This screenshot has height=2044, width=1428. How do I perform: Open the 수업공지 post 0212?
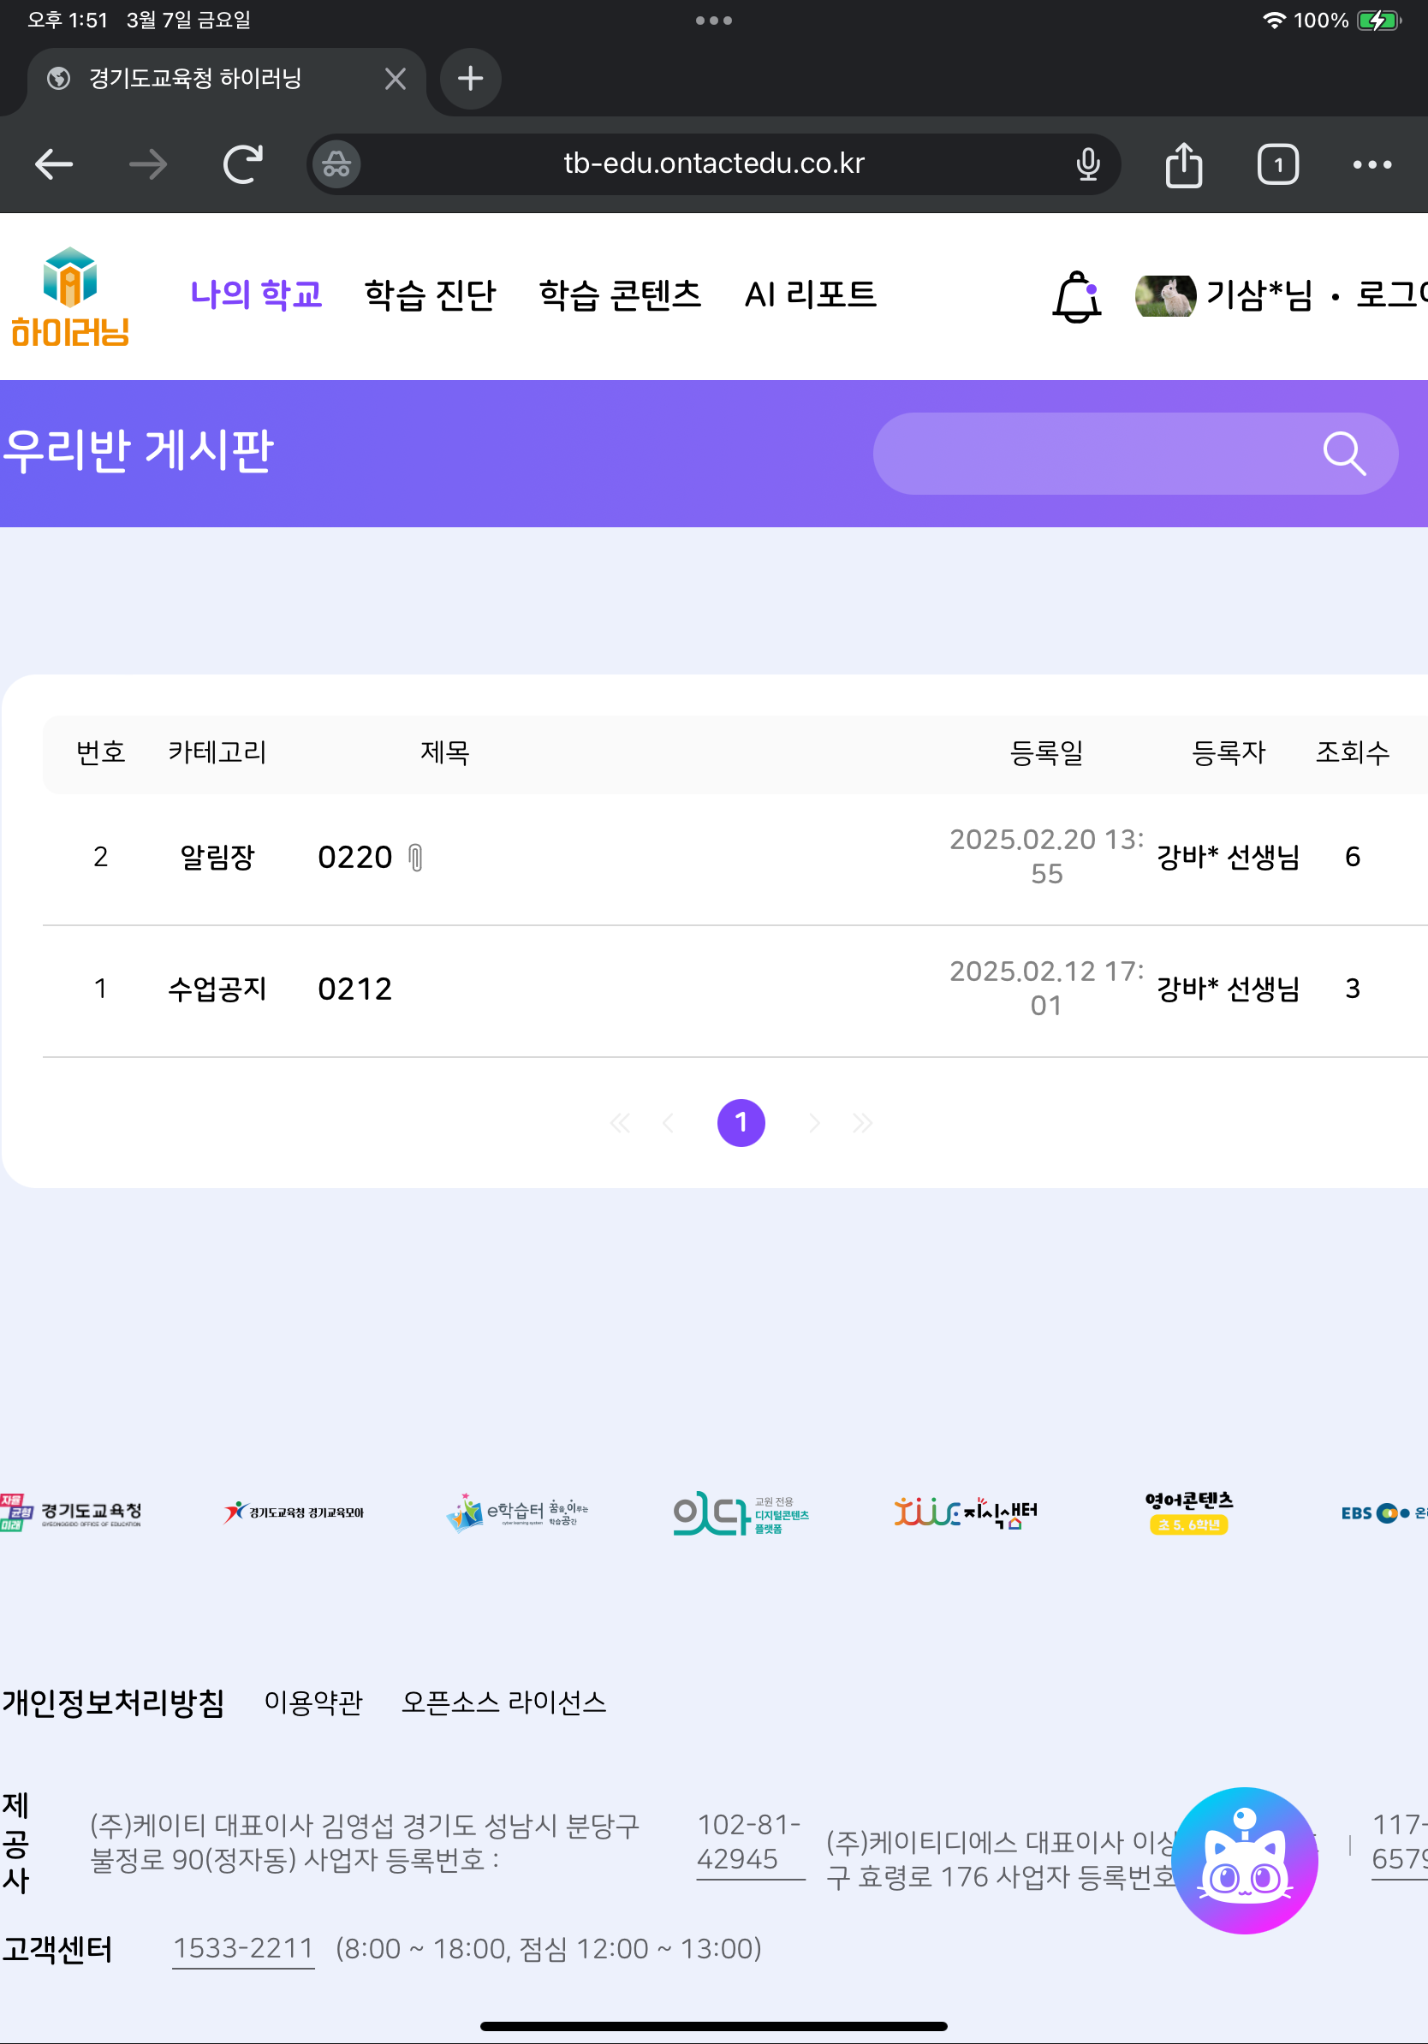tap(355, 989)
